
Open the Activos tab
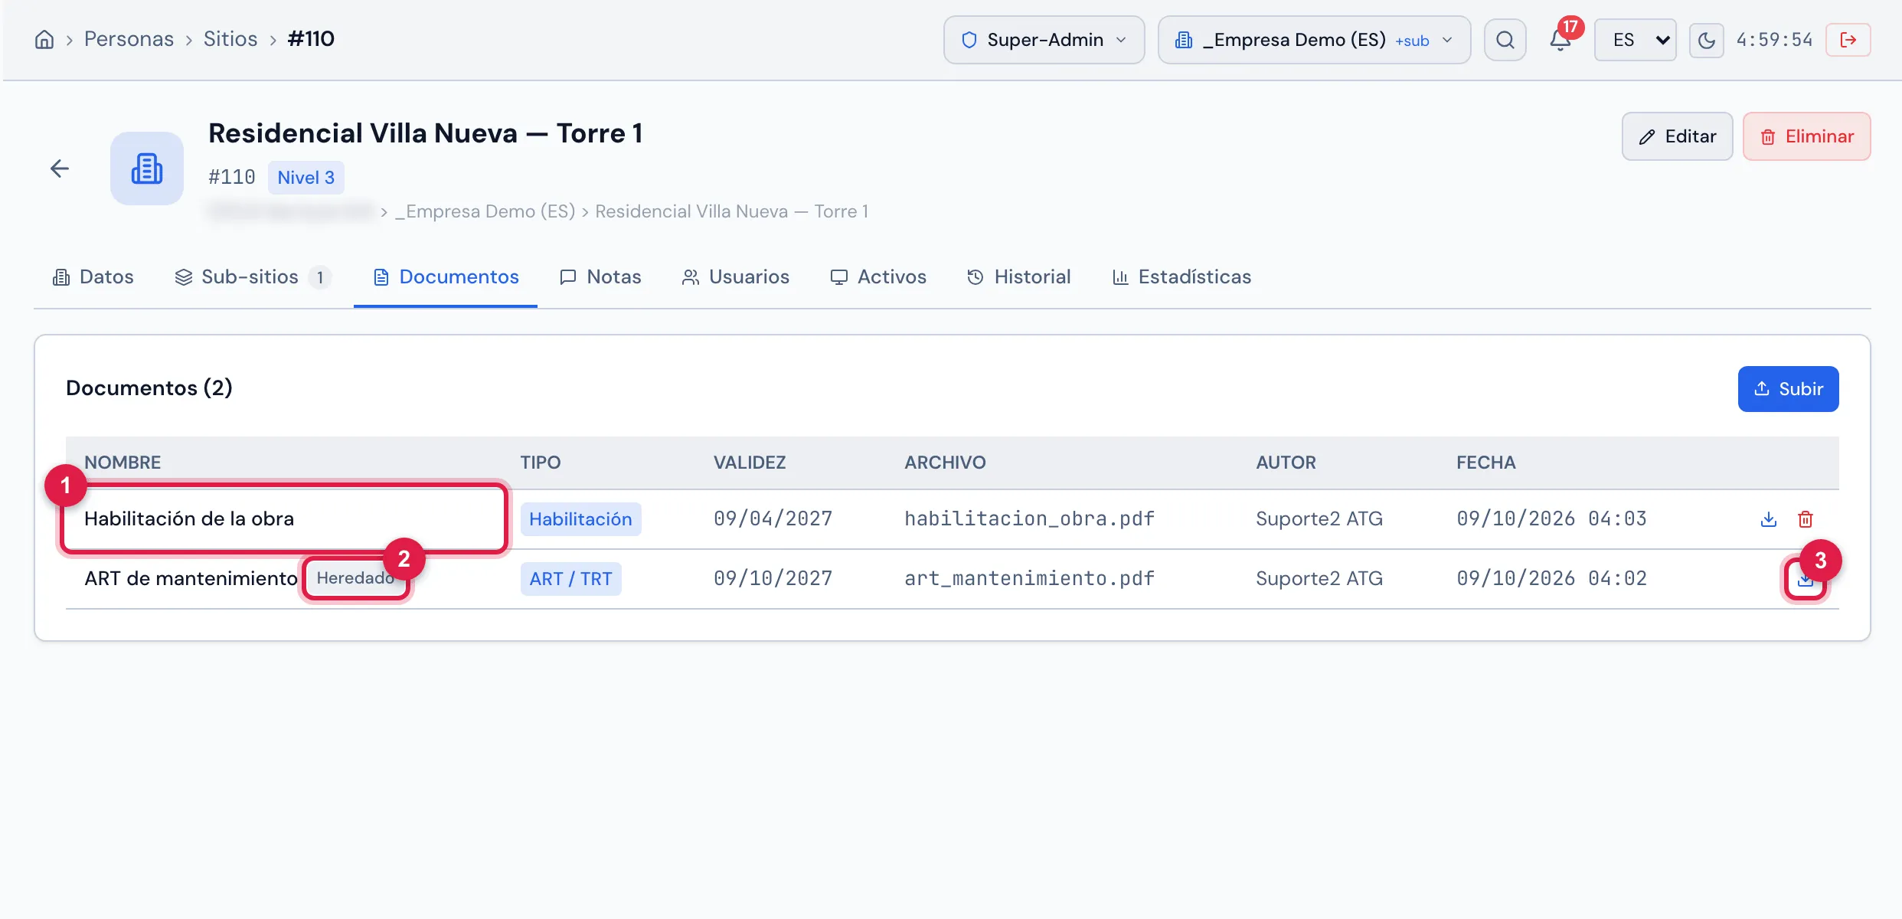pyautogui.click(x=878, y=277)
